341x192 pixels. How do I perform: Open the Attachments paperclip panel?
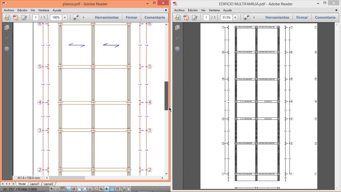pyautogui.click(x=7, y=38)
